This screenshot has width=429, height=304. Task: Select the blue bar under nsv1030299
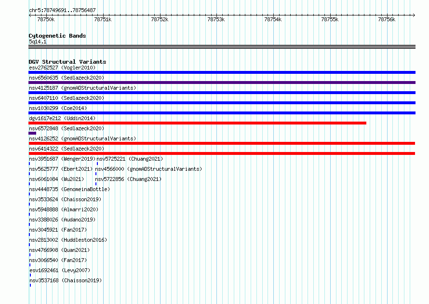point(222,113)
